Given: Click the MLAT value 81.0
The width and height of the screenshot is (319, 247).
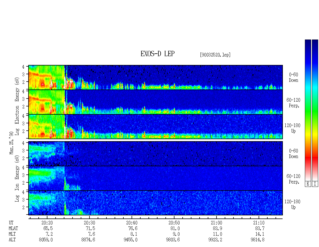Looking at the screenshot, I should [175, 228].
